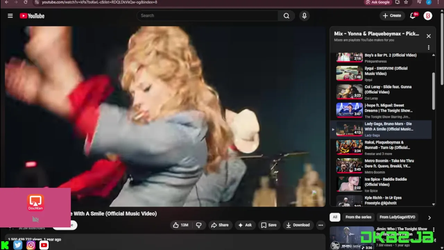This screenshot has width=444, height=250.
Task: Open the Mix - Yonna & Plaqueboymax title
Action: click(x=376, y=34)
